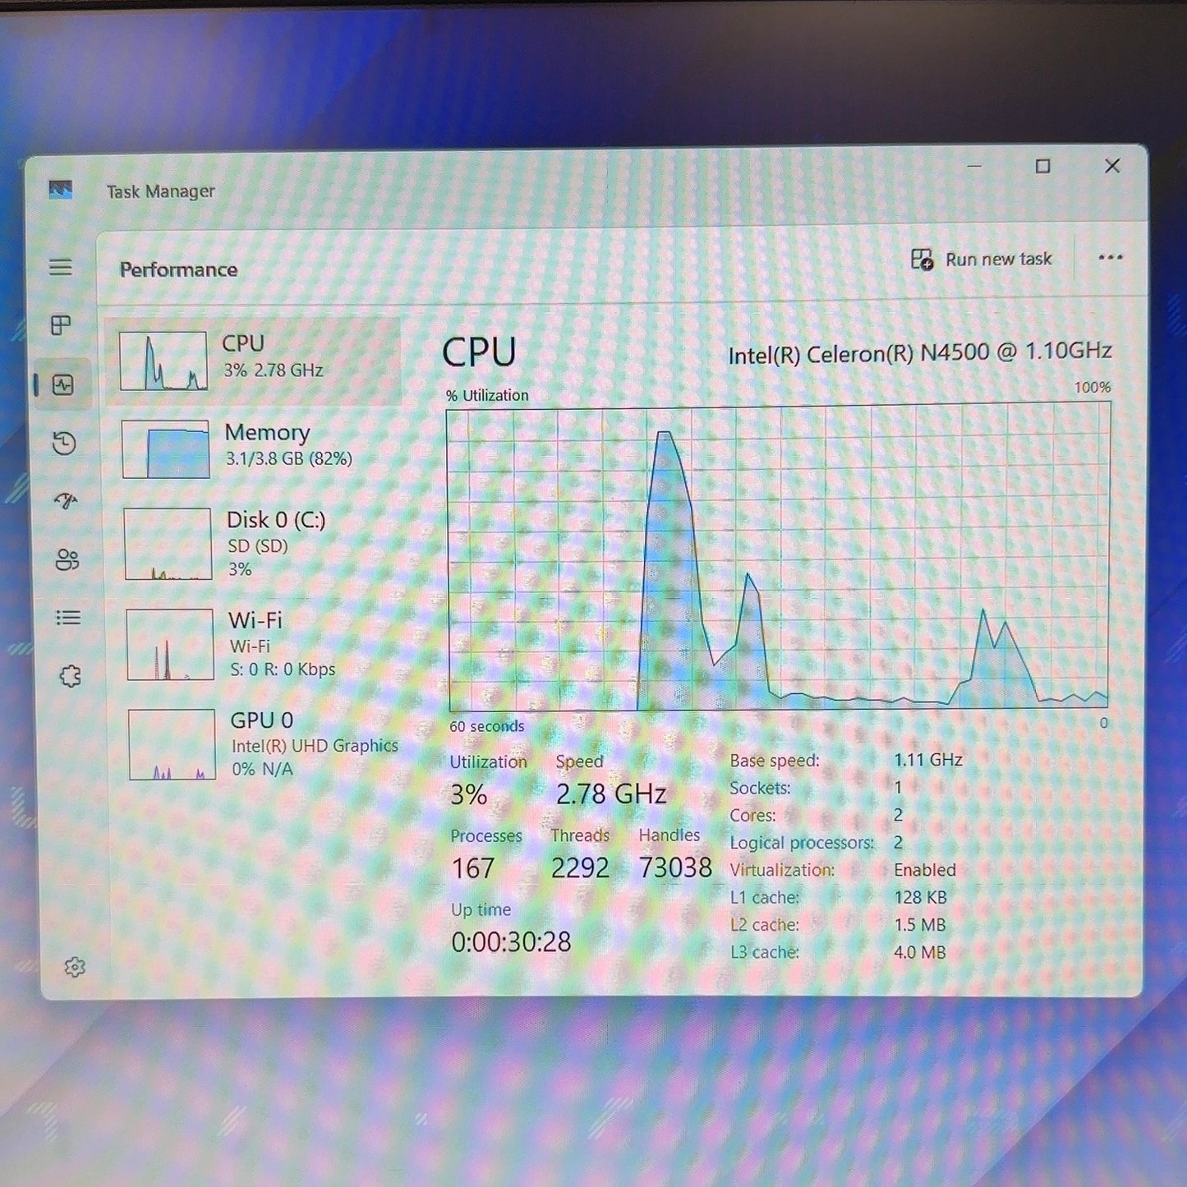Select the CPU resource entry

253,361
